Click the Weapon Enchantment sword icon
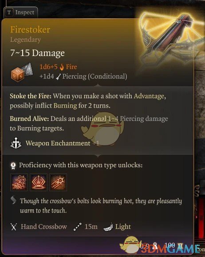This screenshot has width=205, height=257. pyautogui.click(x=16, y=143)
